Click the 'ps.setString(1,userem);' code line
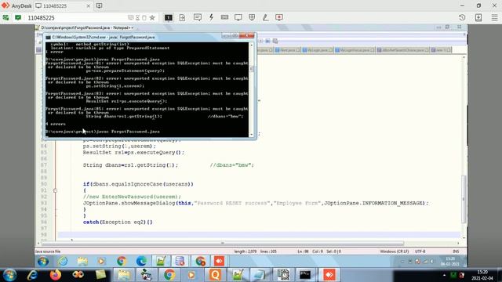 point(119,146)
